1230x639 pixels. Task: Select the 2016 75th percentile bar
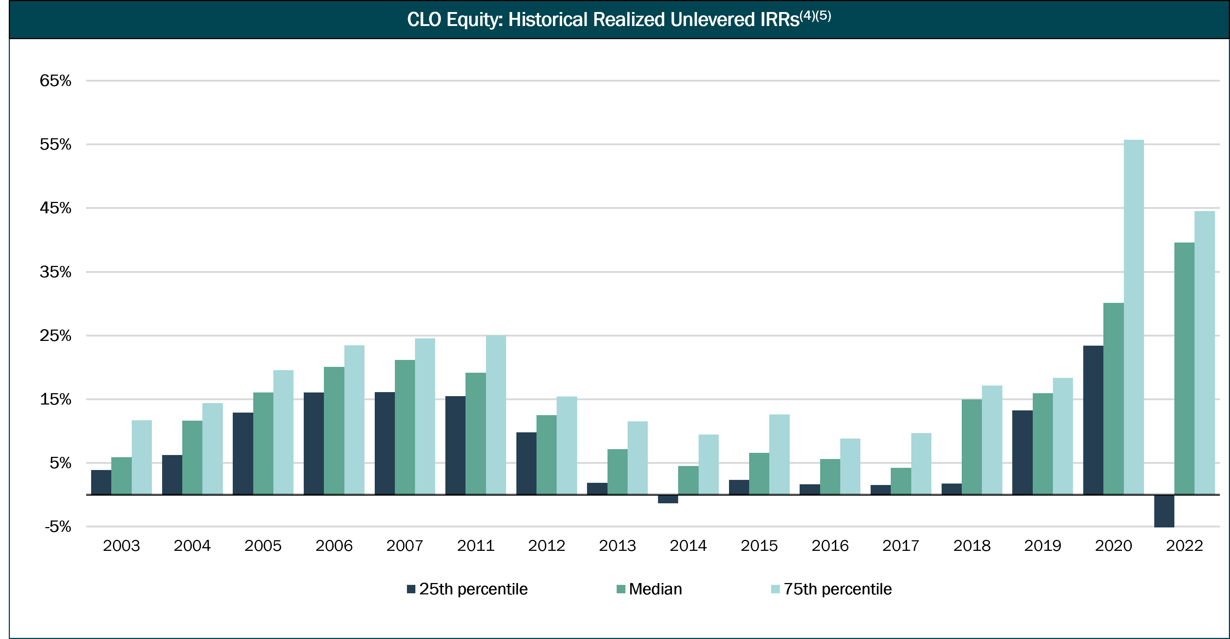click(850, 466)
